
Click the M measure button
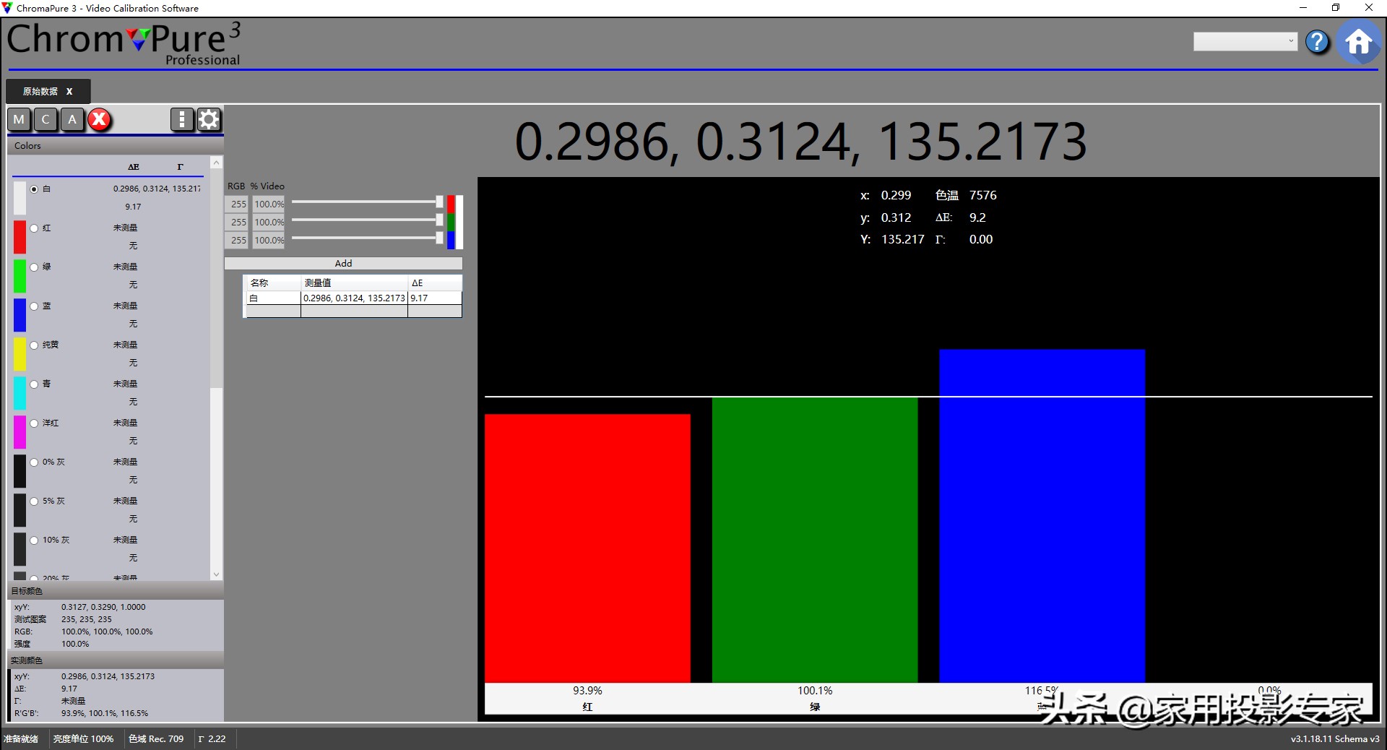(x=19, y=119)
